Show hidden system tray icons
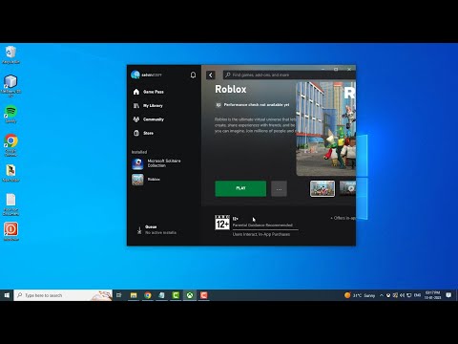Viewport: 458px width, 344px height. pos(382,295)
